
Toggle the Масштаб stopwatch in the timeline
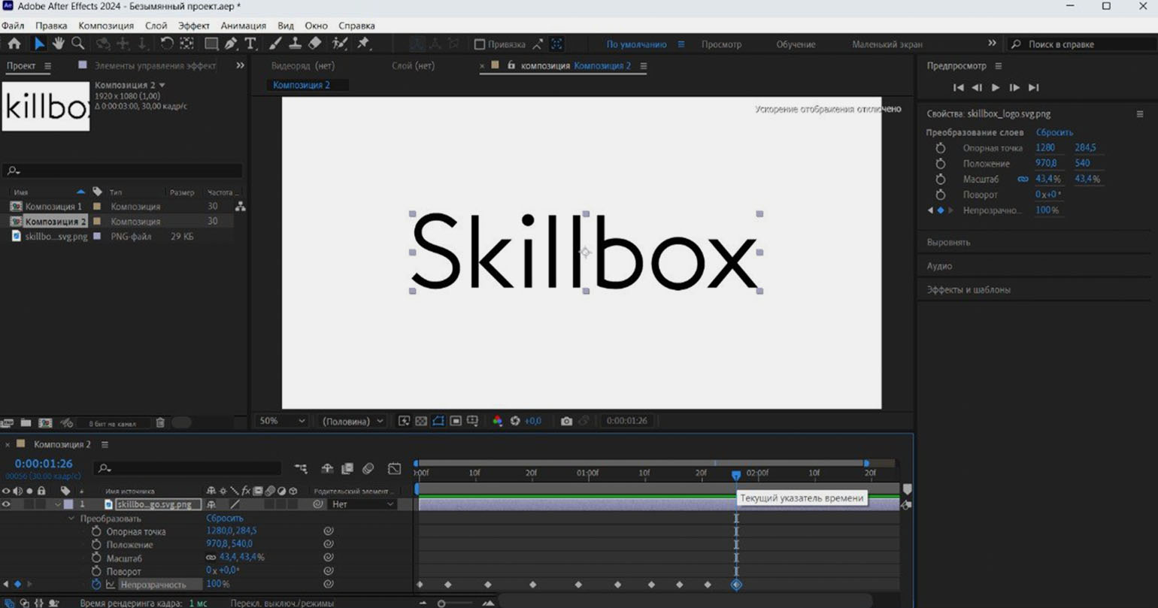tap(96, 558)
